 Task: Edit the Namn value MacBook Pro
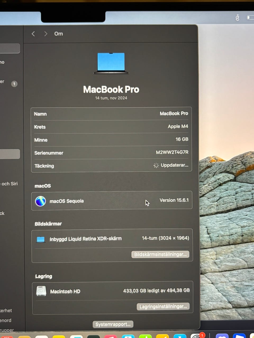[174, 113]
